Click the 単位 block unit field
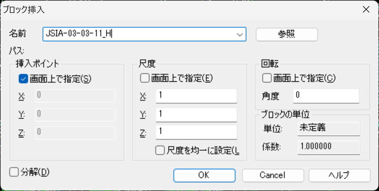Screen dimensions: 379x191 pyautogui.click(x=329, y=128)
